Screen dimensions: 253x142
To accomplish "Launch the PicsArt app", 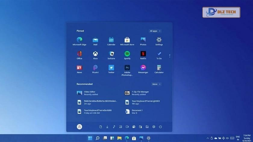I will (x=95, y=68).
